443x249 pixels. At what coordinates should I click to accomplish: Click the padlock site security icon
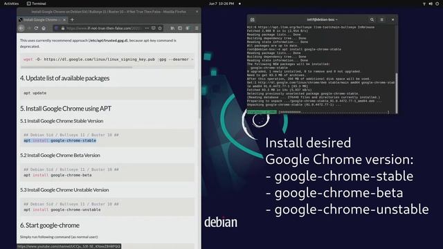[x=63, y=28]
